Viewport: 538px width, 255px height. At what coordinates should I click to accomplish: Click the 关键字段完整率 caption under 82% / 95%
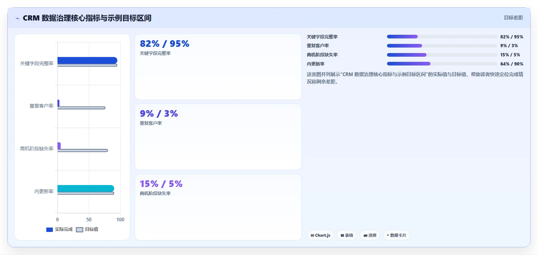point(155,53)
